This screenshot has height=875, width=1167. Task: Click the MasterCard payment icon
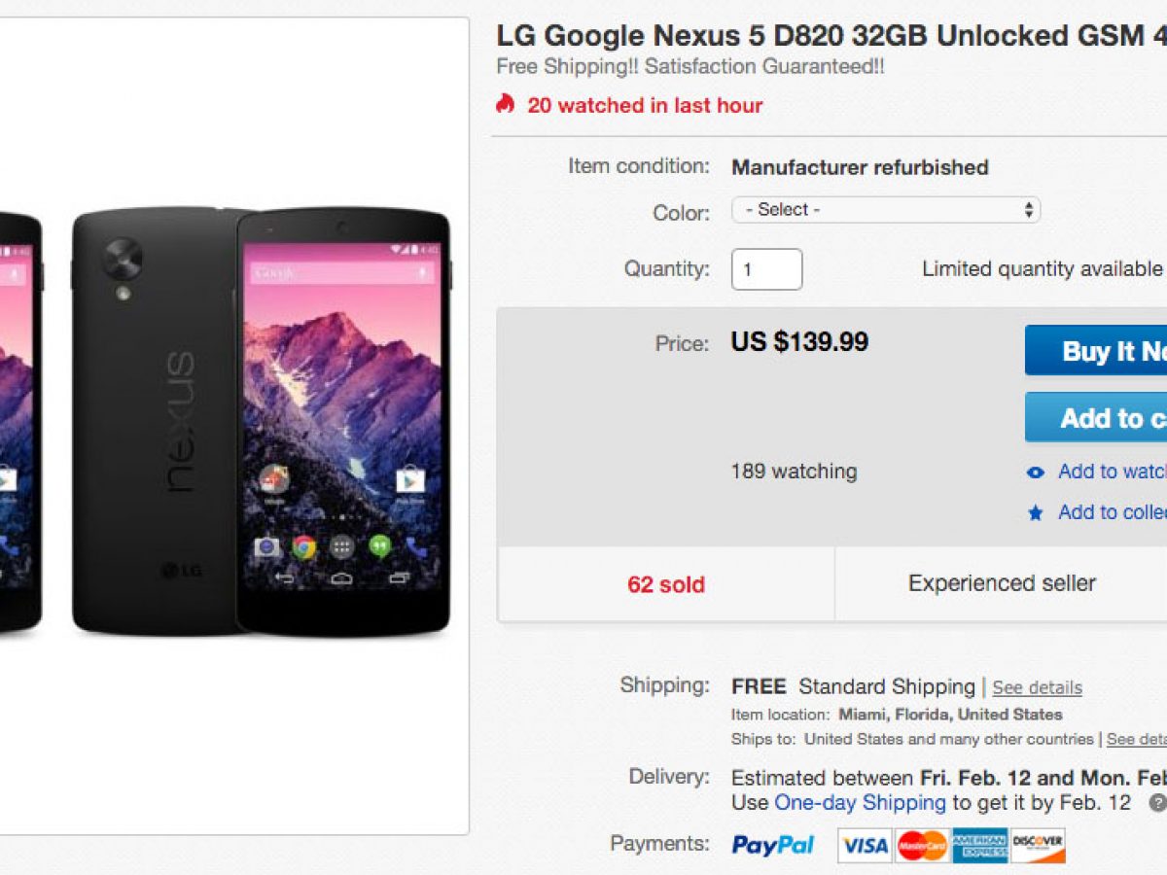(922, 846)
